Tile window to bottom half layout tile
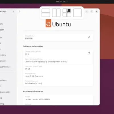The image size is (114, 114). pyautogui.click(x=46, y=15)
